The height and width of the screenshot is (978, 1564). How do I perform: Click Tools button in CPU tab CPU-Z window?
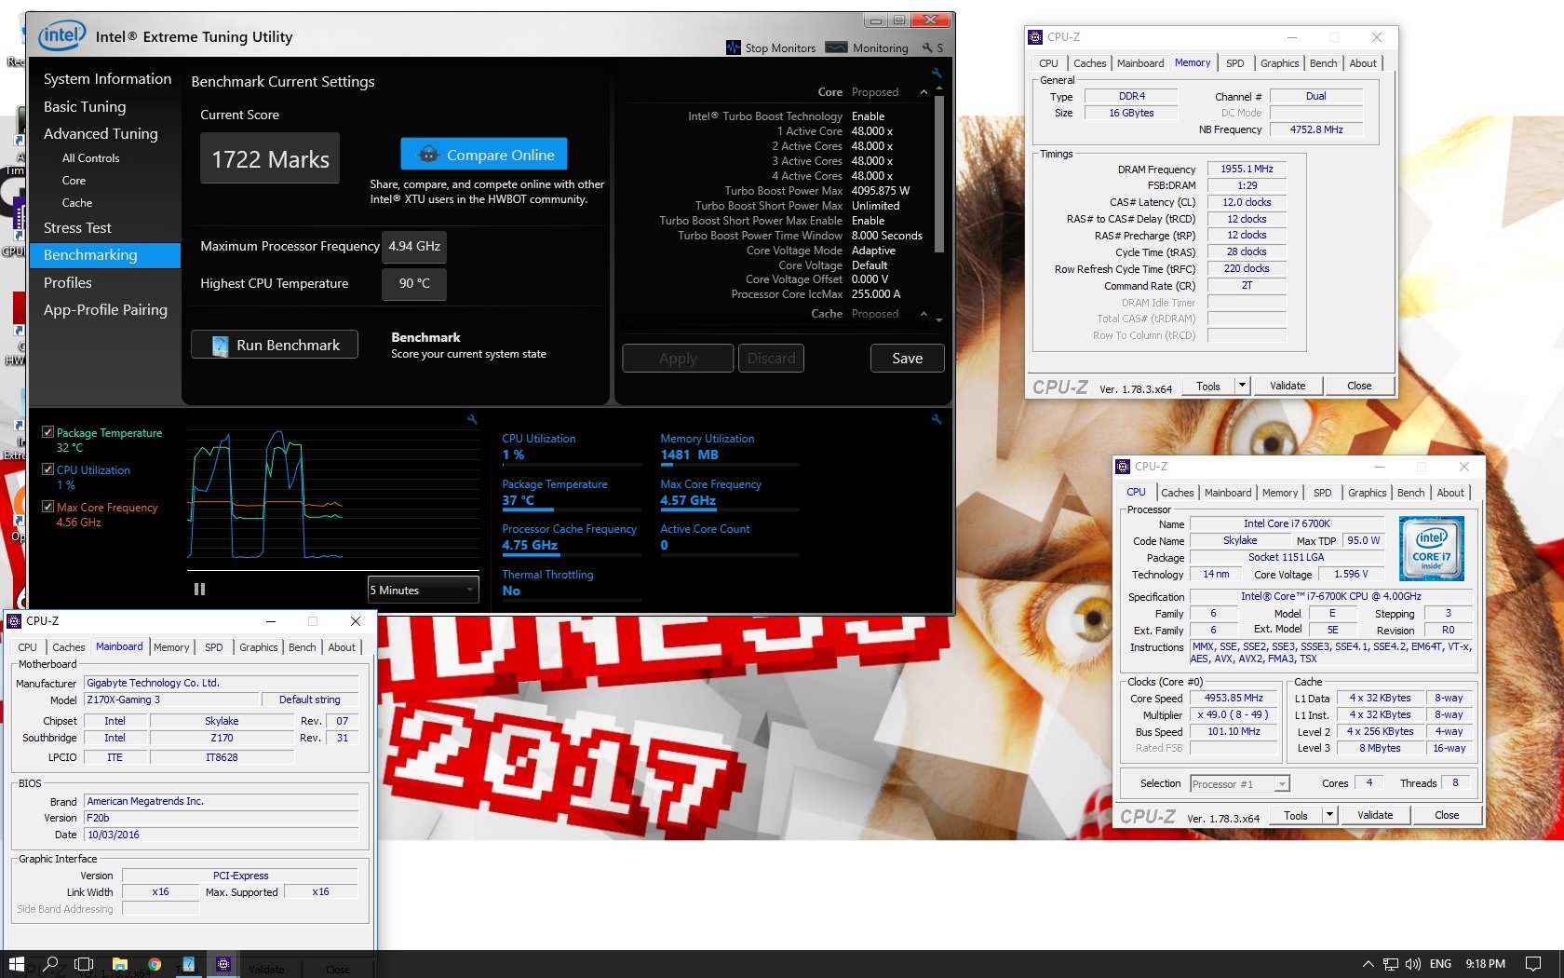click(1296, 815)
